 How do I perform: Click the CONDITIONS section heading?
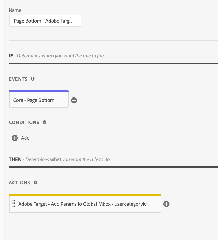tap(24, 122)
